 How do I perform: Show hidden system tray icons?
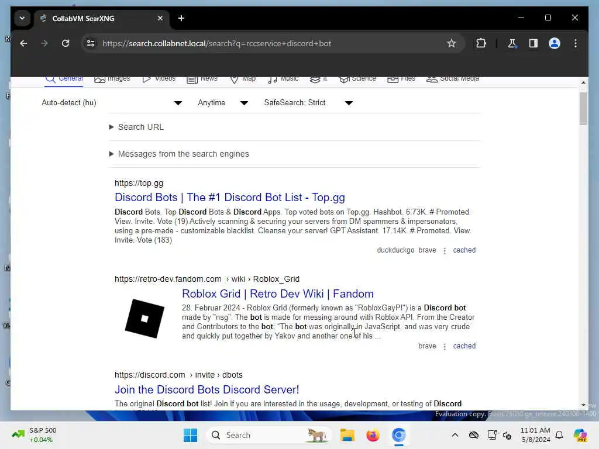tap(455, 435)
